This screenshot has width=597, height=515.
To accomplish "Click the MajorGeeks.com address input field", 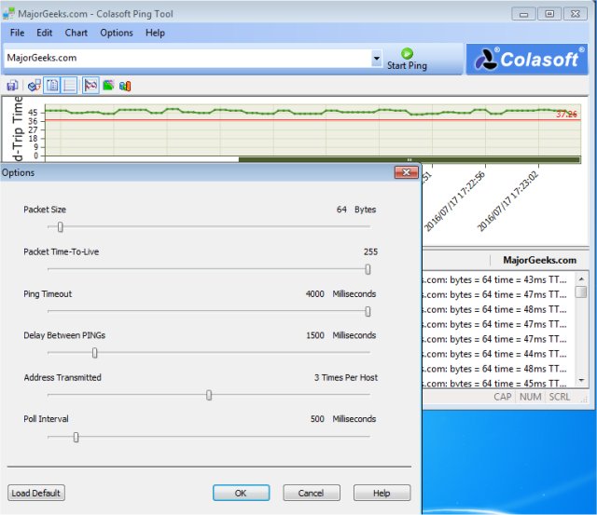I will coord(188,58).
